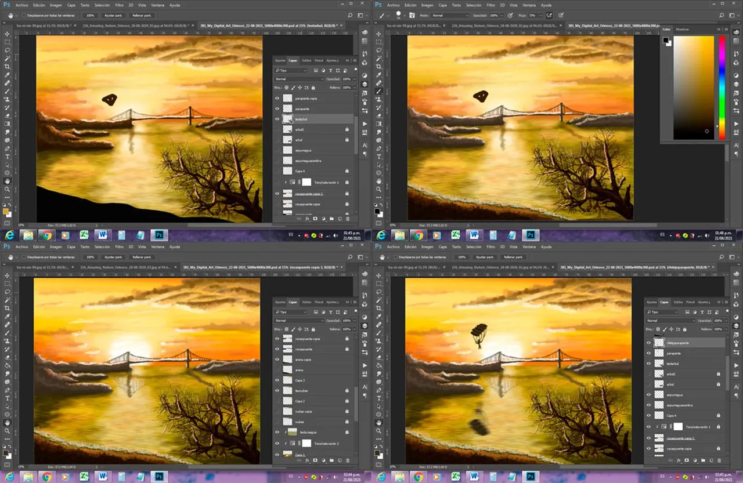Open Character panel icon in textarbol window dock
743x483 pixels.
[x=365, y=145]
